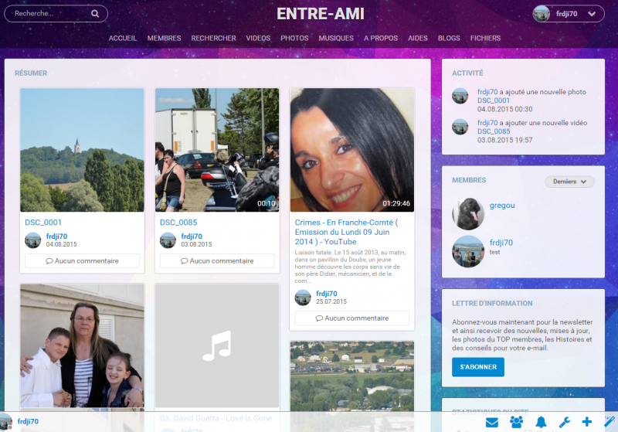Open the DSC_0085 motorcycle video thumbnail
Viewport: 618px width, 432px height.
(217, 150)
